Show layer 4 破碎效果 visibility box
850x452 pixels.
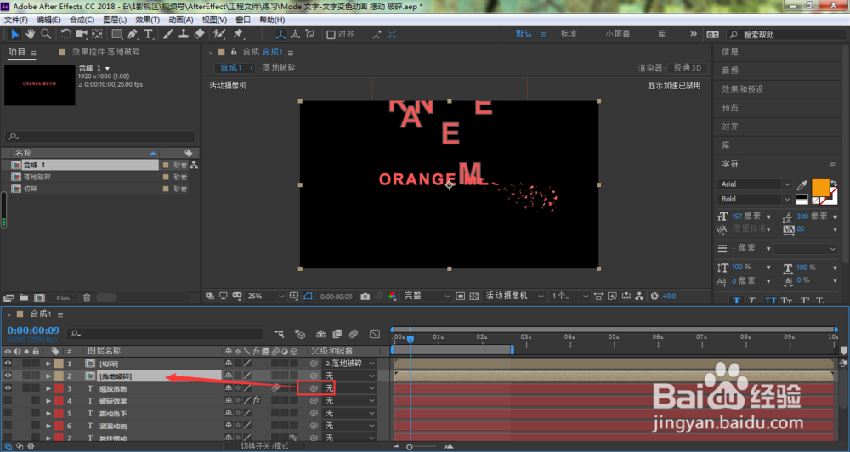tap(8, 400)
